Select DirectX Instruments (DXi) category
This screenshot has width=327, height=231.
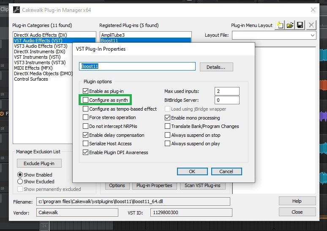[x=43, y=52]
